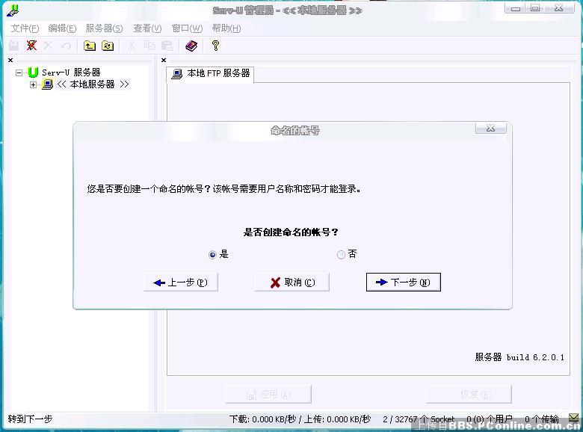This screenshot has height=432, width=583.
Task: Click the yellow question mark help icon
Action: click(215, 46)
